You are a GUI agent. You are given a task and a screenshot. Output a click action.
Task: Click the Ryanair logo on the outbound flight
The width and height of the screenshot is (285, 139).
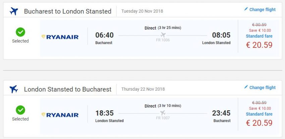pyautogui.click(x=60, y=37)
